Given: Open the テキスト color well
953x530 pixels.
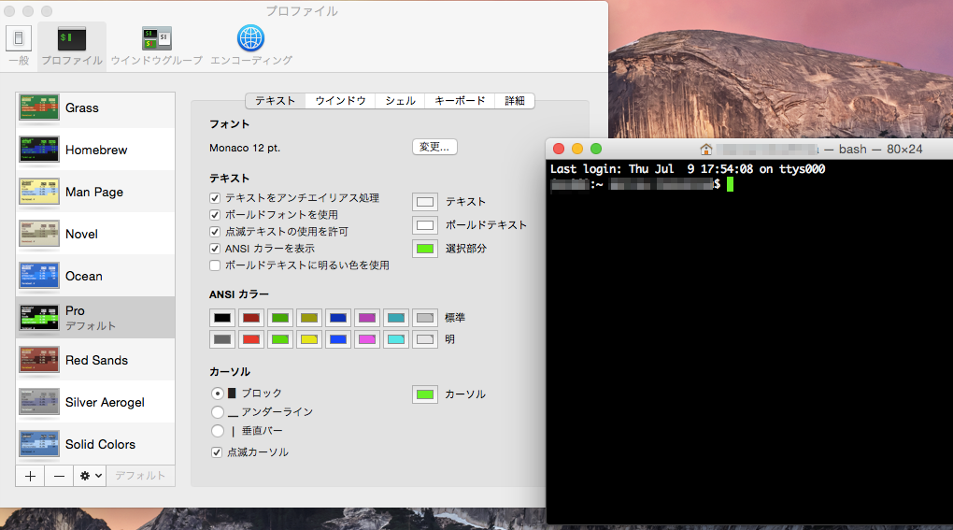Looking at the screenshot, I should pos(425,202).
